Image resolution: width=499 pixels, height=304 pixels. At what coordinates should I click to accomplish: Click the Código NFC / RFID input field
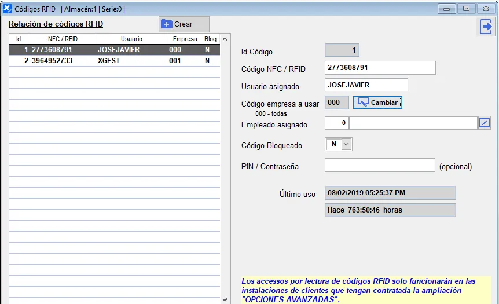380,68
